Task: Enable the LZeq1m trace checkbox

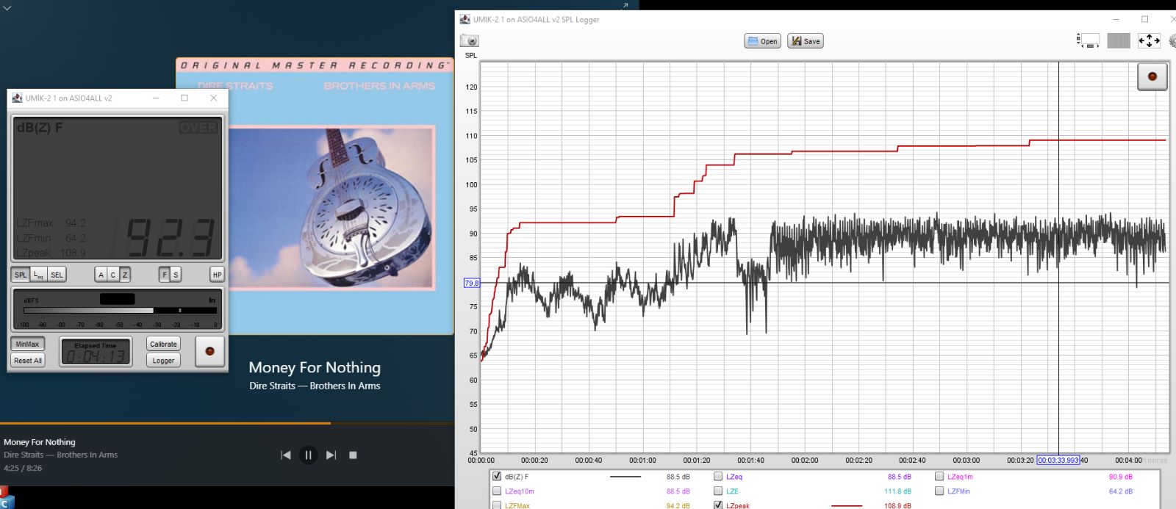Action: [x=939, y=477]
